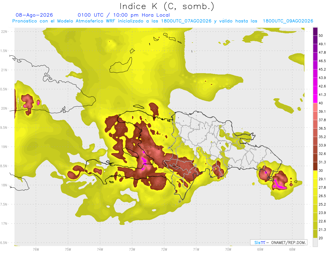Image resolution: width=328 pixels, height=253 pixels.
Task: Click the "17N" latitude label
Action: click(x=4, y=224)
